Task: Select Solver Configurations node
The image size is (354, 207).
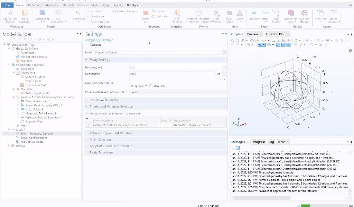Action: coord(34,138)
